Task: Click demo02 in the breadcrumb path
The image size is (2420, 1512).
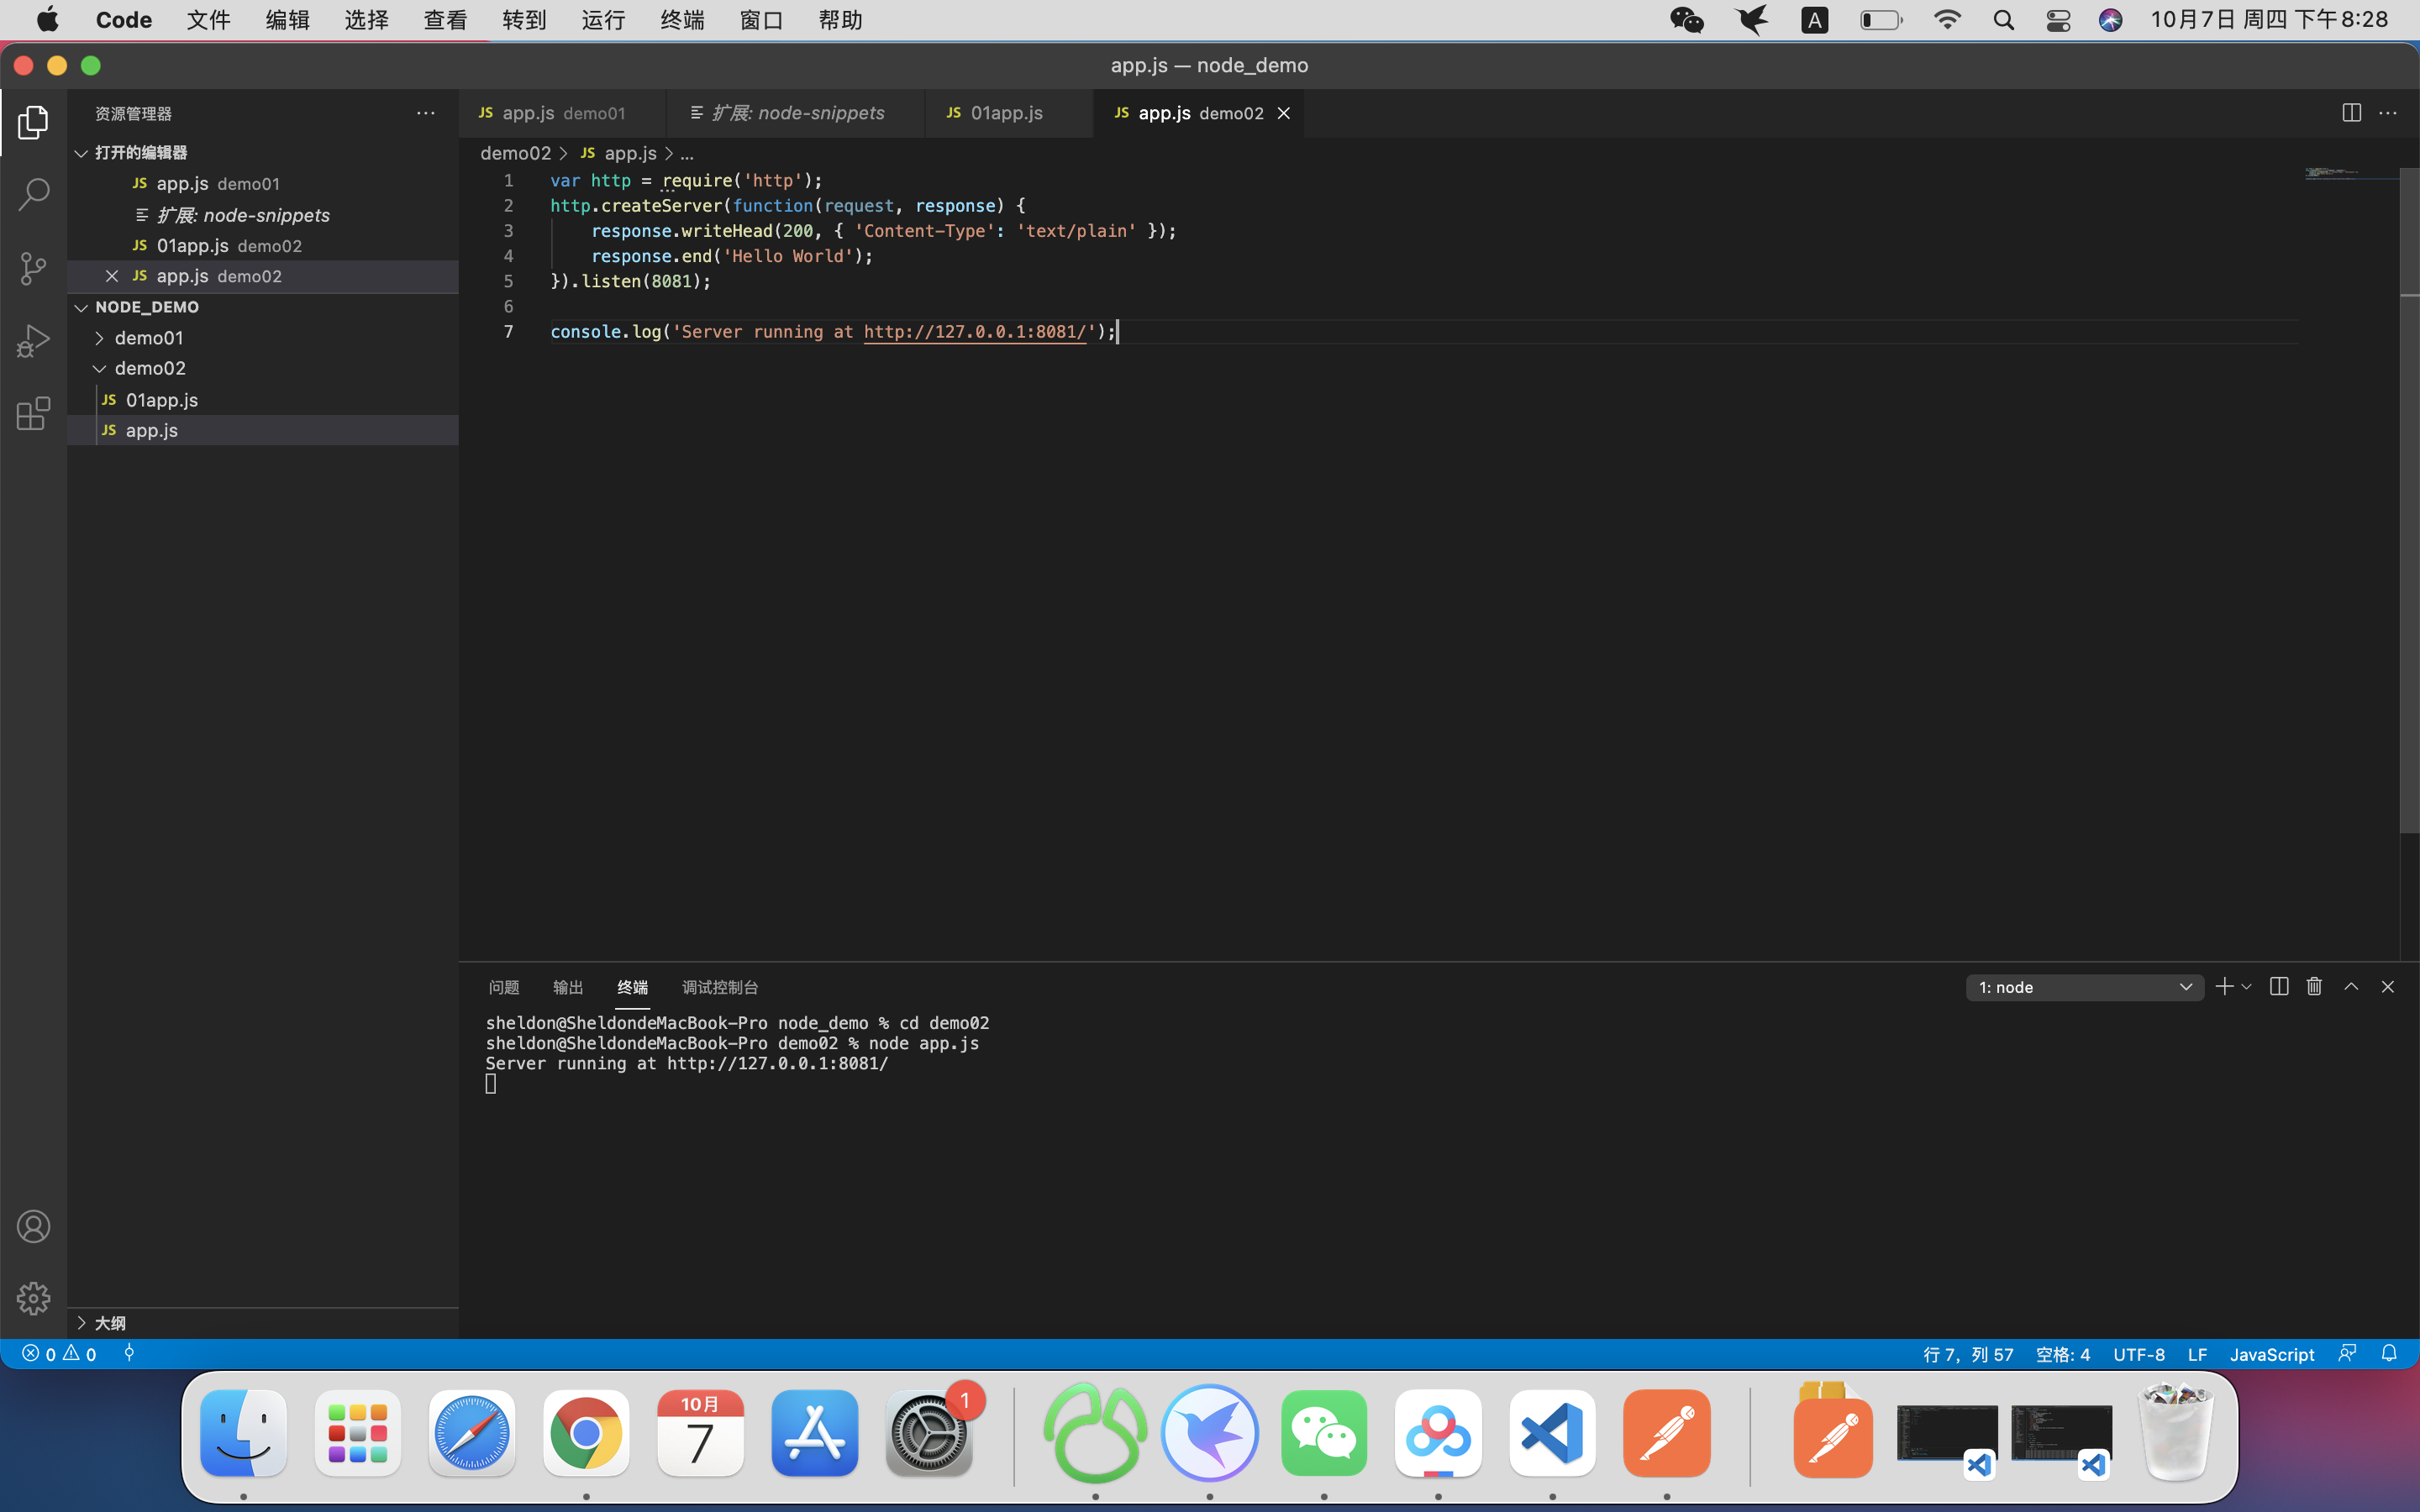Action: (x=515, y=153)
